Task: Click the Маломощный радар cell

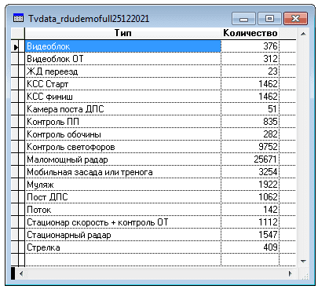Action: 122,159
